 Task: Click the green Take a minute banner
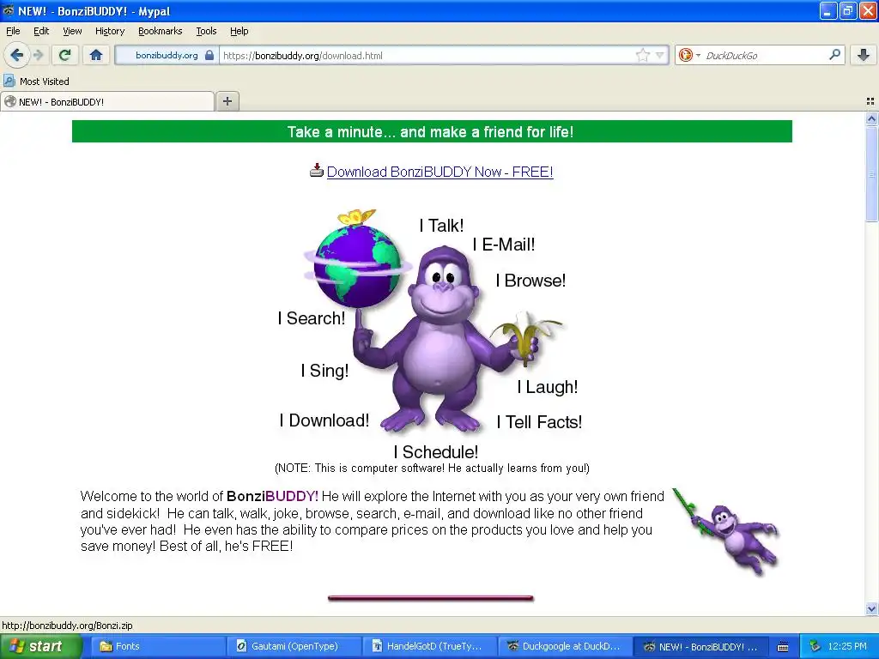(x=432, y=131)
